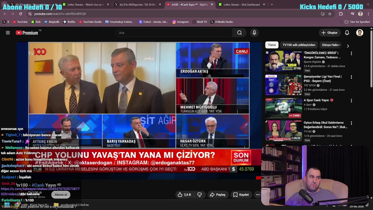Open ÖNGÖRÜLEMEZ BİRİSİ video thumbnail

[284, 61]
